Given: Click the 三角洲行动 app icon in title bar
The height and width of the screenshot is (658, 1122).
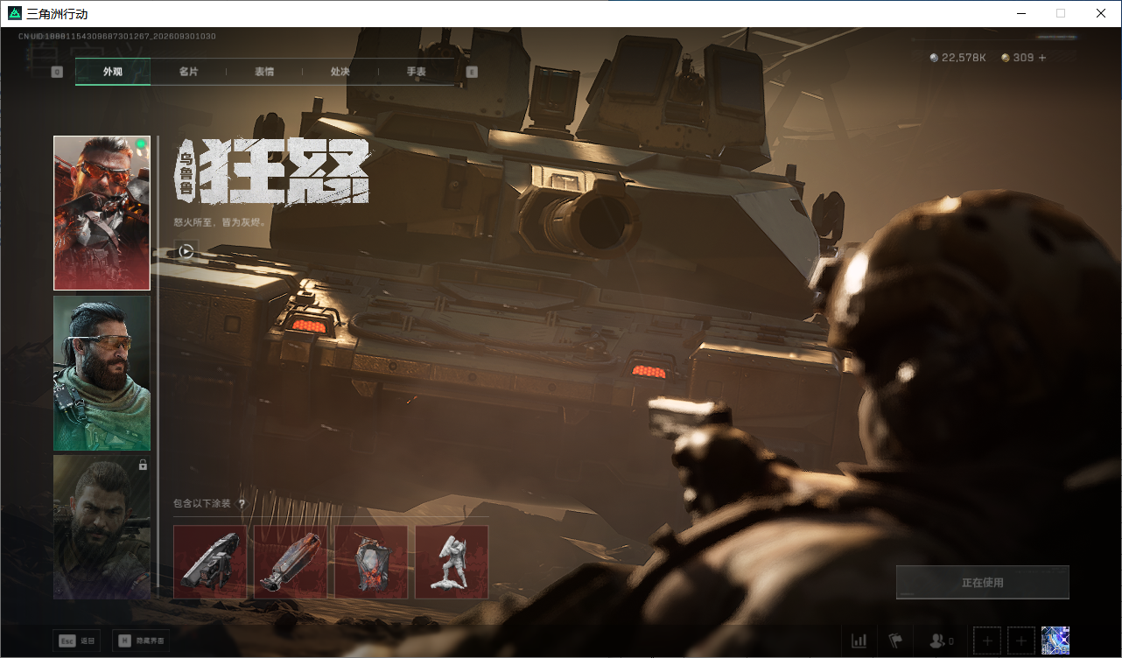Looking at the screenshot, I should click(x=14, y=13).
